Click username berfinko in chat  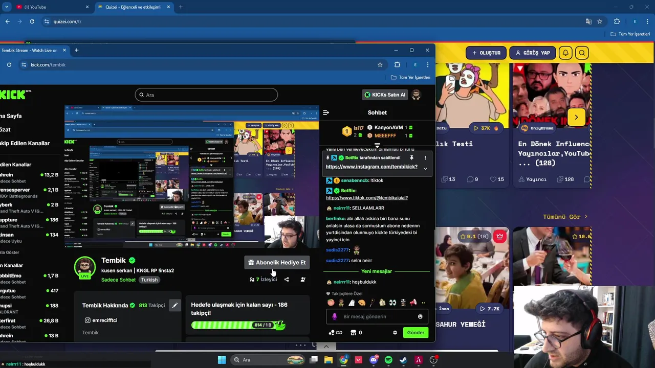tap(336, 219)
